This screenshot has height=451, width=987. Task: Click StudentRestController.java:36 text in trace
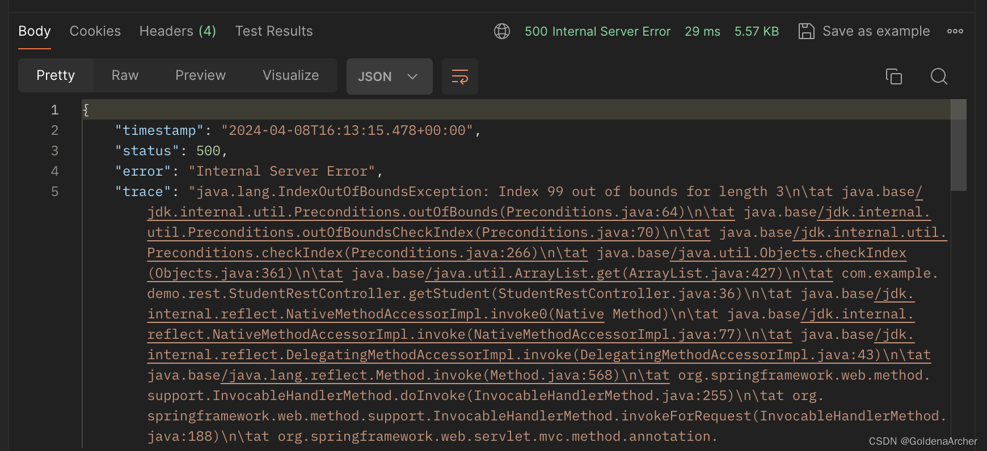(x=617, y=293)
